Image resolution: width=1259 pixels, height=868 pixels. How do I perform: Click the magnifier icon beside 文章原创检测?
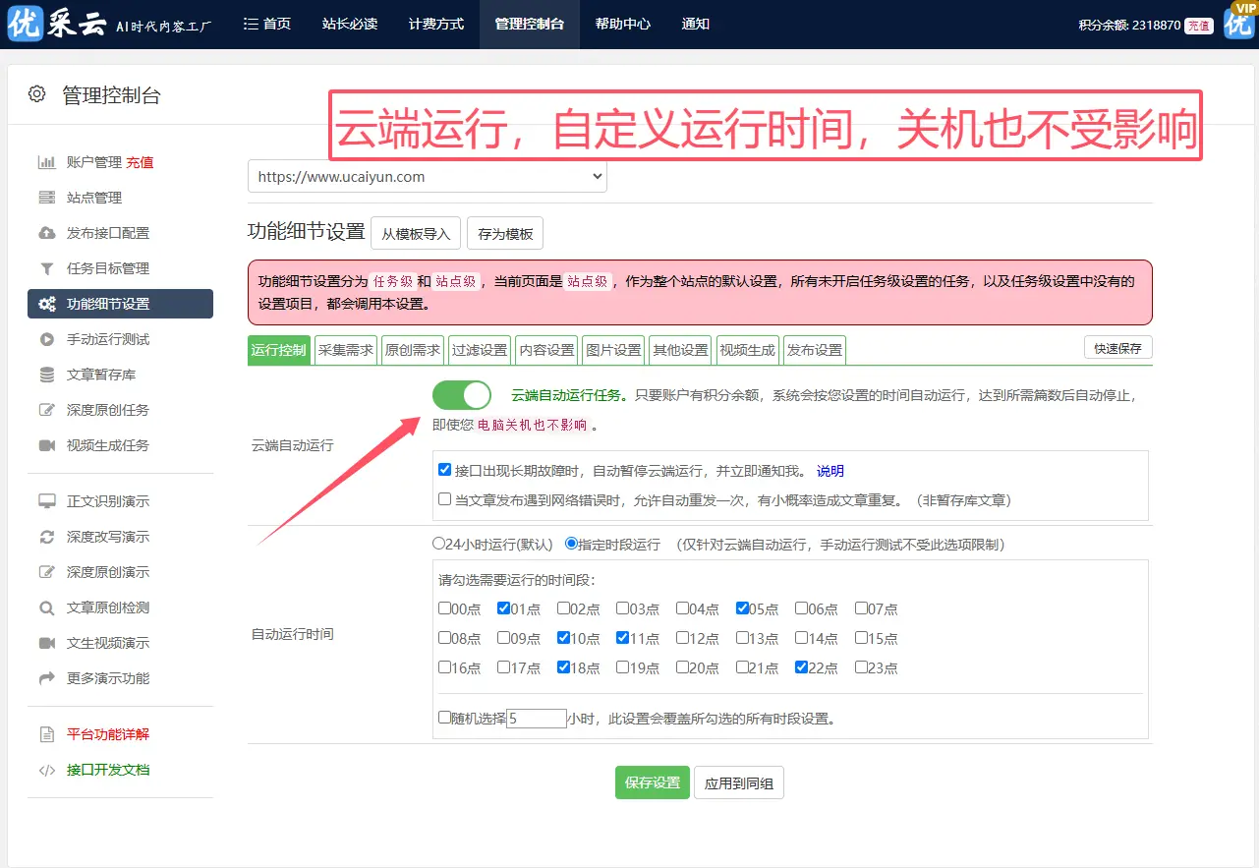coord(46,608)
